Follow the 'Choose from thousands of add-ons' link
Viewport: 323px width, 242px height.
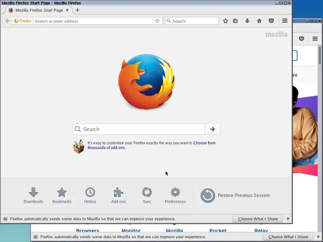[151, 145]
